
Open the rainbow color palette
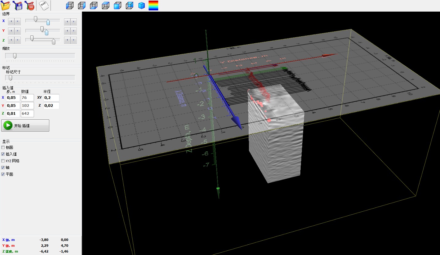pyautogui.click(x=153, y=5)
